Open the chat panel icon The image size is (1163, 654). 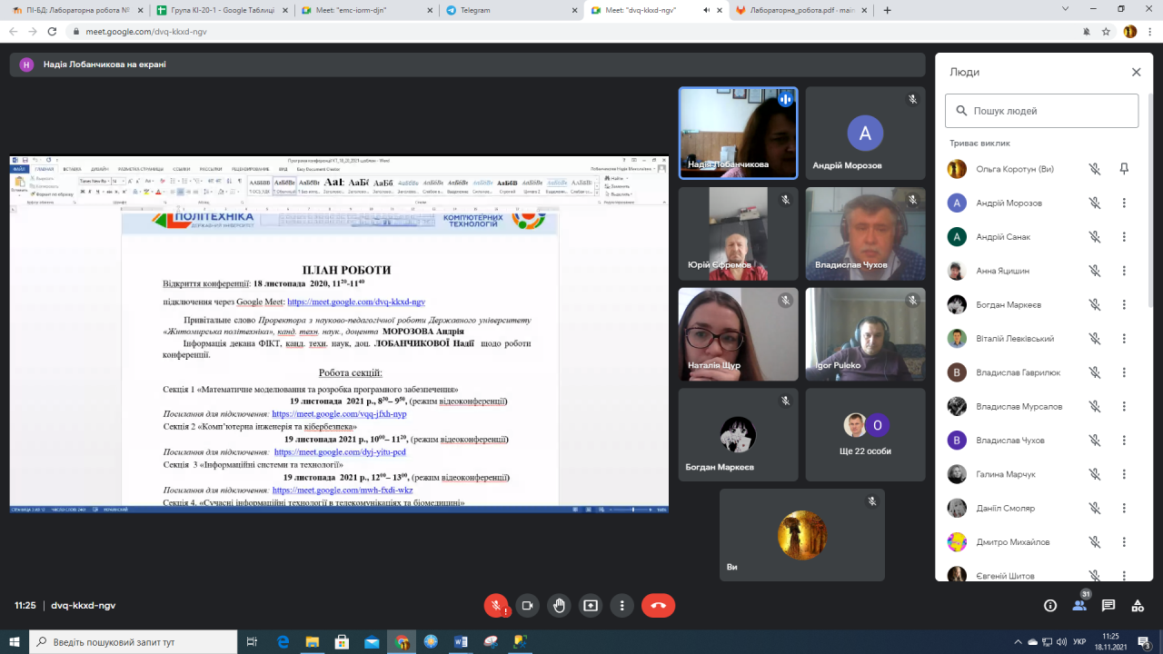1108,606
